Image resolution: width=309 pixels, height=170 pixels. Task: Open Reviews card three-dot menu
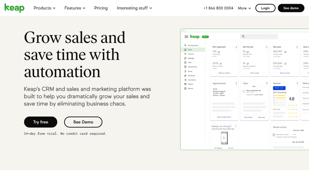click(x=297, y=83)
